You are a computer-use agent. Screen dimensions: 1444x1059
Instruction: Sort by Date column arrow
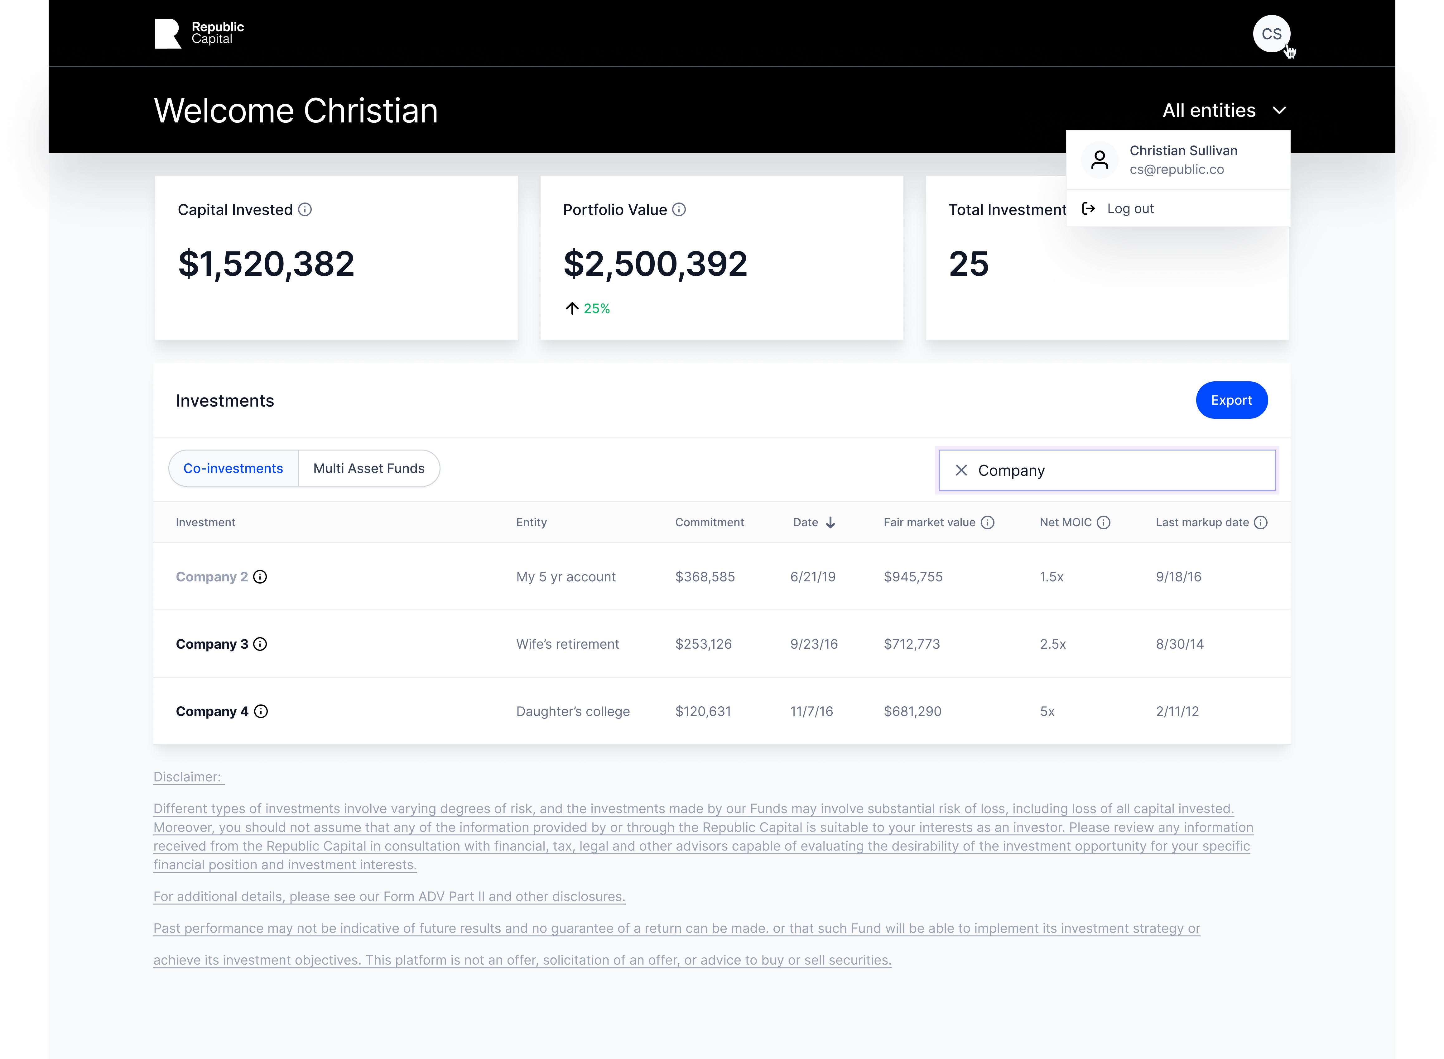(831, 522)
